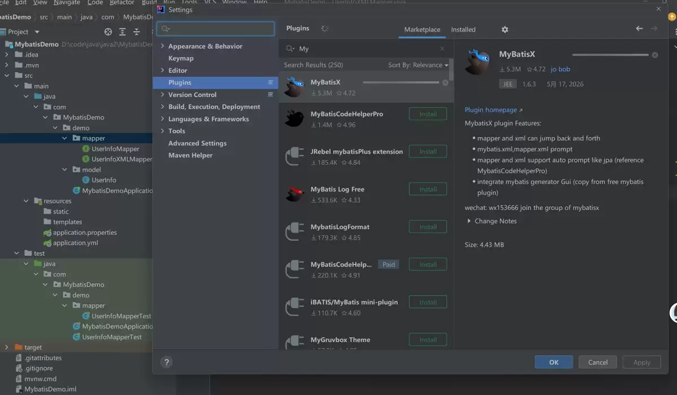This screenshot has height=395, width=677.
Task: Click the project-level marker icon on Plugins row
Action: pos(270,82)
